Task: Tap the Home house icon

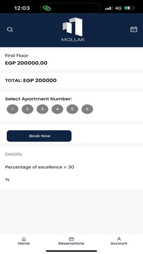Action: pyautogui.click(x=24, y=239)
